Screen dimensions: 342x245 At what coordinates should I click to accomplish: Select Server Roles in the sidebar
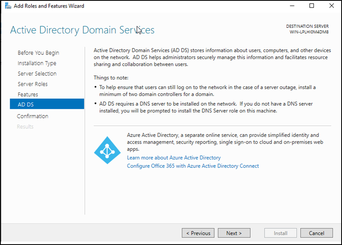pos(33,84)
